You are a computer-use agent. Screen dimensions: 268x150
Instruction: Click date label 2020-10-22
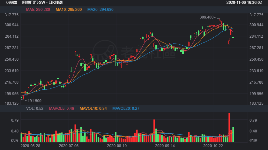[213, 146]
